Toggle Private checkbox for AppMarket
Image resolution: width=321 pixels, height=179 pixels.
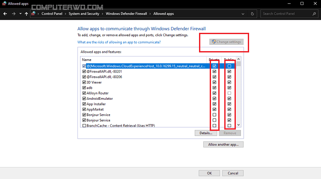214,110
